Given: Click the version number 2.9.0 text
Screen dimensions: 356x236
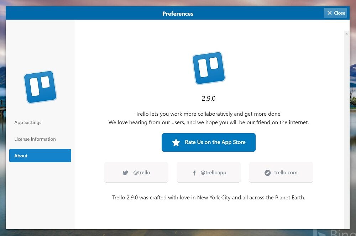Looking at the screenshot, I should 208,99.
